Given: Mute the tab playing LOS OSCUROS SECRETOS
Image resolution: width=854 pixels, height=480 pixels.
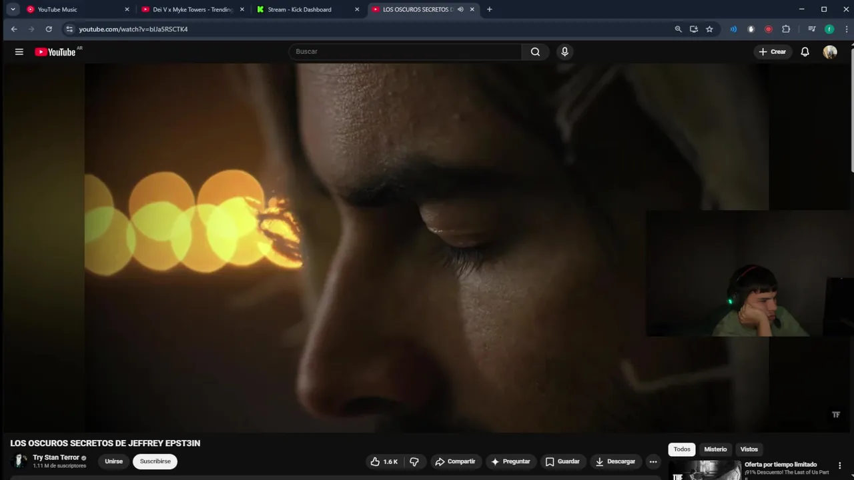Looking at the screenshot, I should (460, 9).
